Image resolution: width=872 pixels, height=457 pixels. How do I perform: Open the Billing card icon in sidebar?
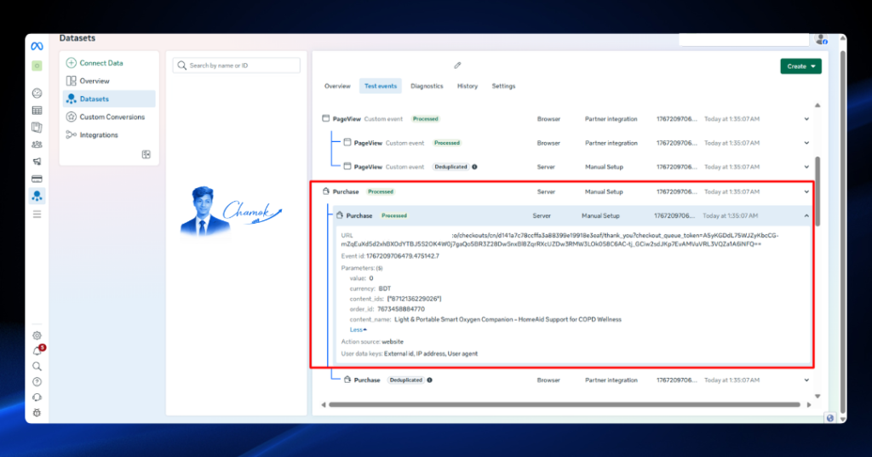37,179
